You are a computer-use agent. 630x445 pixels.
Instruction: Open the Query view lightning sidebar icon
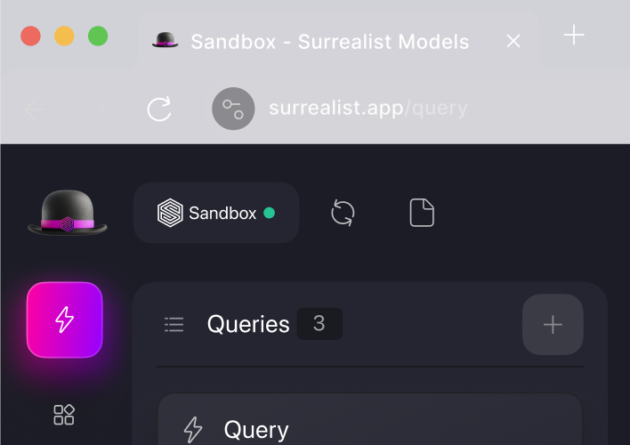point(65,320)
